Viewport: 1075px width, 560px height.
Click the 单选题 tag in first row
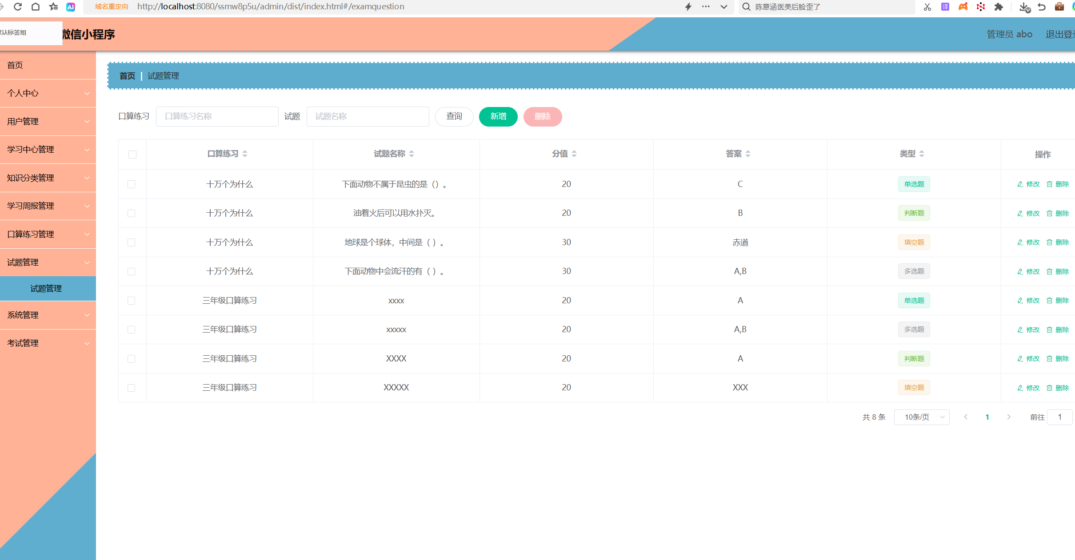(914, 184)
